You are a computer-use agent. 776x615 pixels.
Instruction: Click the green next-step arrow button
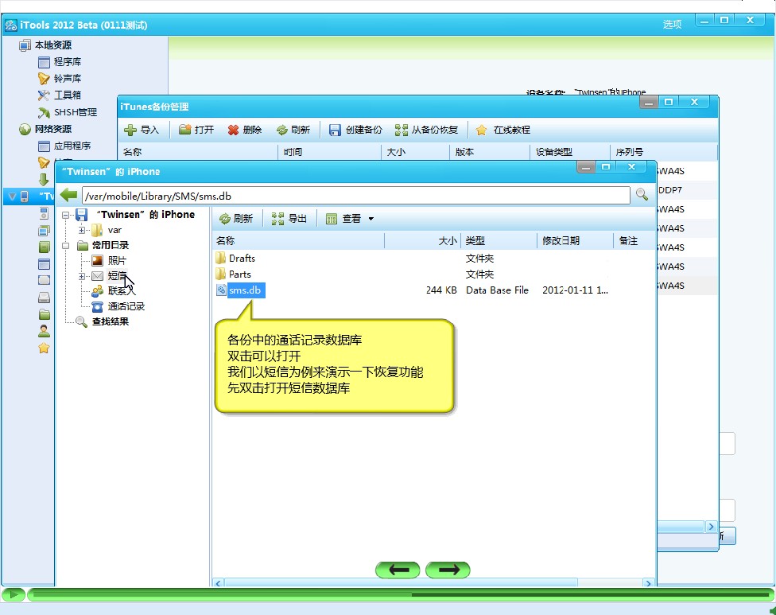tap(448, 570)
